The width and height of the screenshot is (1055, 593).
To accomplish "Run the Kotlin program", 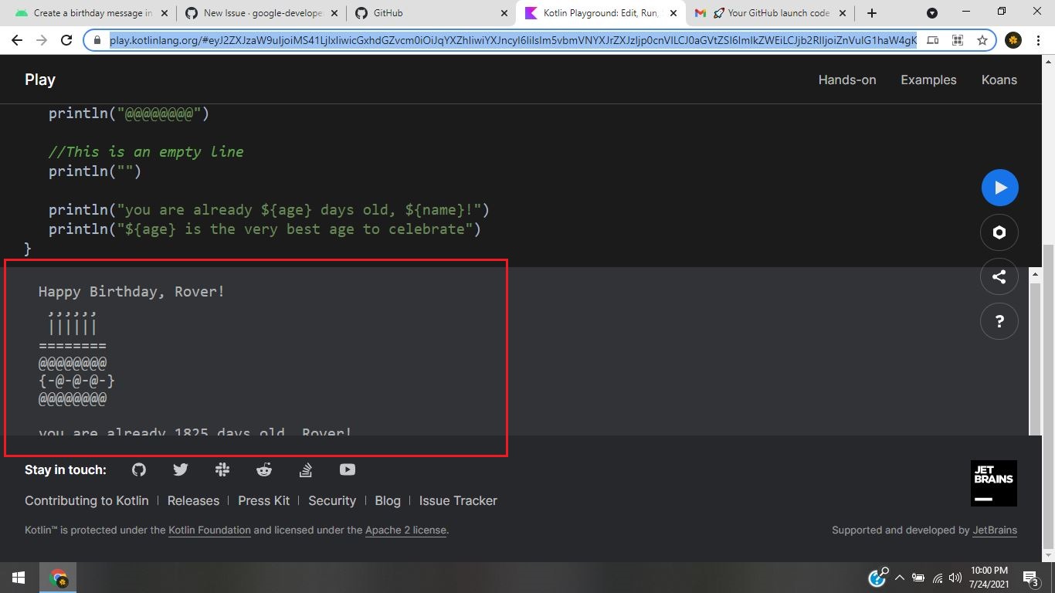I will click(999, 187).
